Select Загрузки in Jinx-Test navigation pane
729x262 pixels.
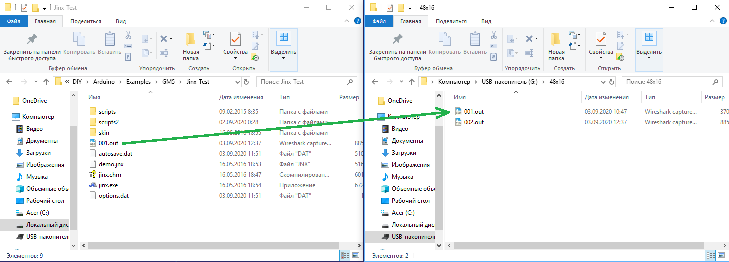click(38, 153)
